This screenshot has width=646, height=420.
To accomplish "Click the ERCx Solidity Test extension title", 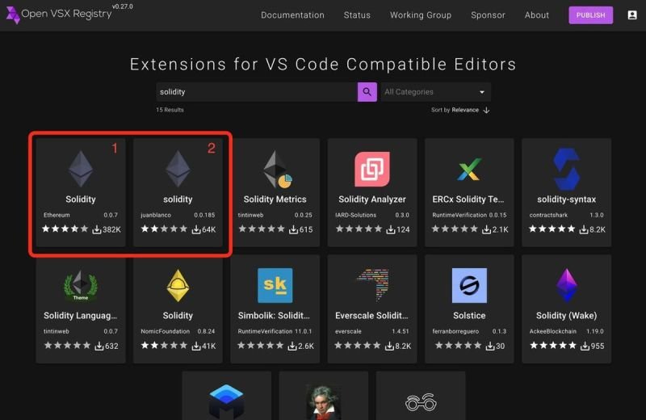I will (x=468, y=199).
